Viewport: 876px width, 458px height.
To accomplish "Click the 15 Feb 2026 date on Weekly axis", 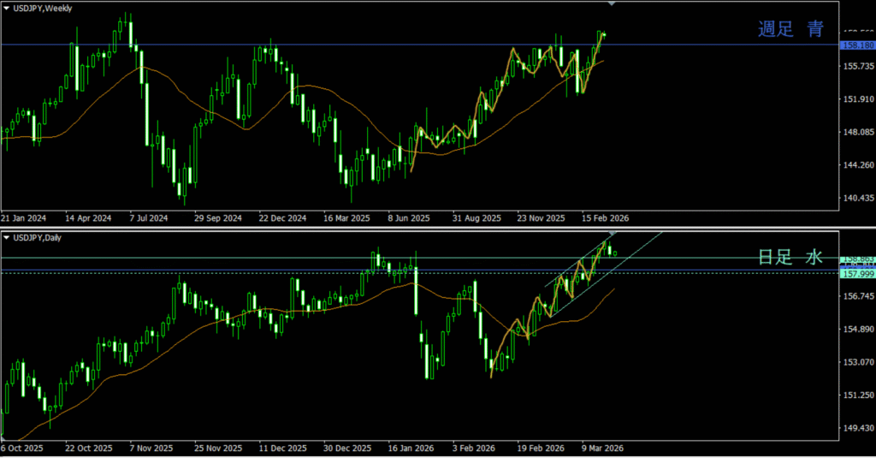I will 606,217.
